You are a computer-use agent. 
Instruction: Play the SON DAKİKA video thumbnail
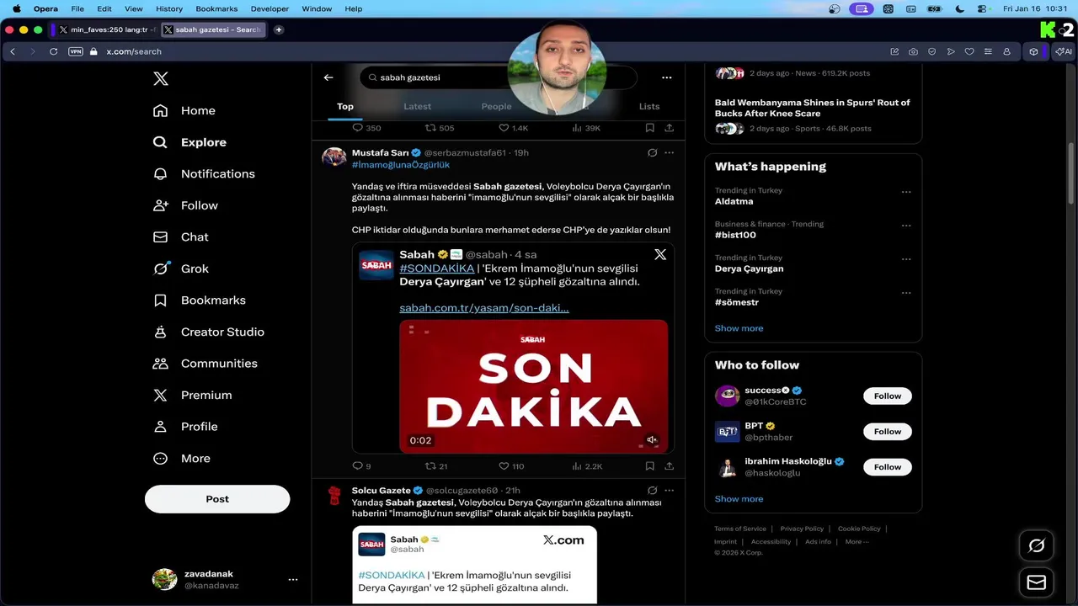pos(534,386)
